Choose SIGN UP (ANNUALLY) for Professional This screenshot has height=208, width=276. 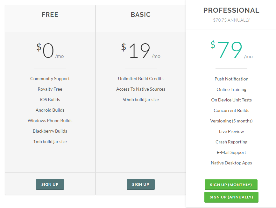click(x=231, y=197)
